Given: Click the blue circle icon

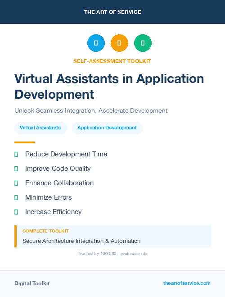Looking at the screenshot, I should pos(96,43).
